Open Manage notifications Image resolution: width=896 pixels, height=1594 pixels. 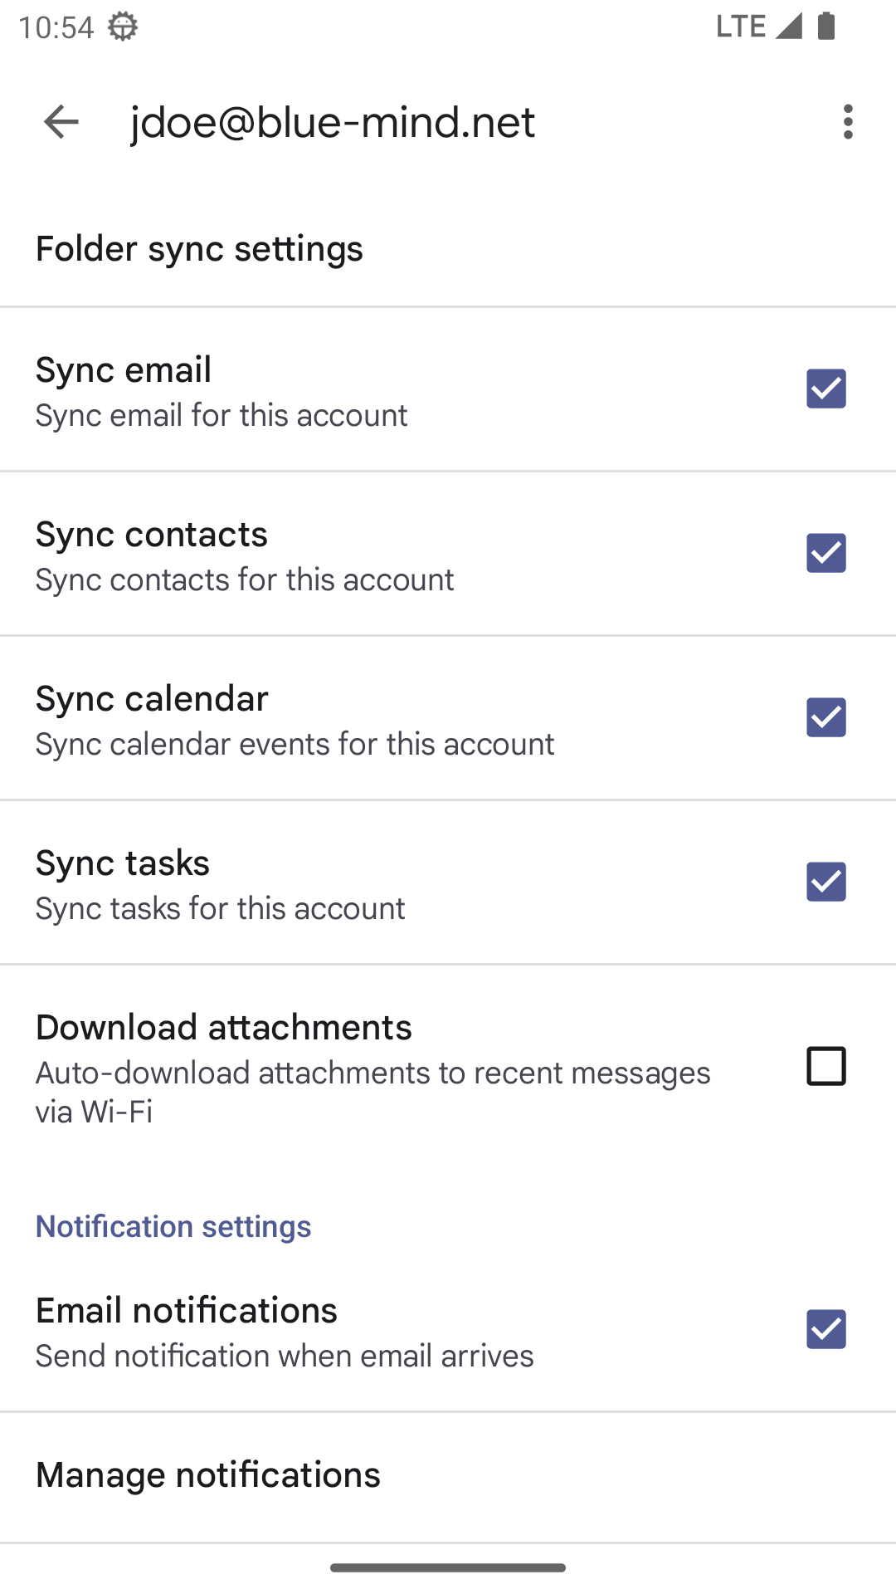tap(207, 1475)
